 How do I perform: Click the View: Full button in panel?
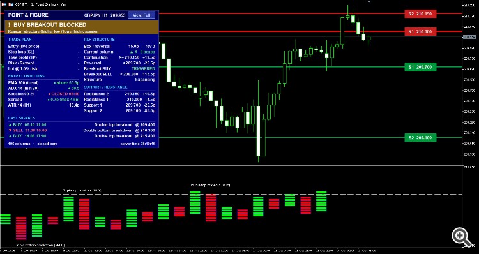(141, 15)
